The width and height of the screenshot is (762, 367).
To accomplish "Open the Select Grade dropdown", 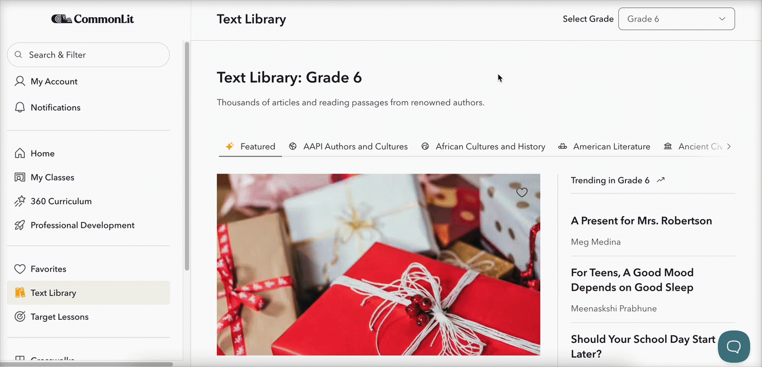I will 676,19.
